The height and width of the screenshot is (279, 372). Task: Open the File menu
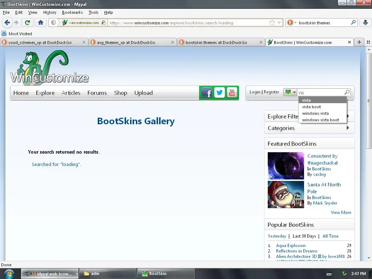(x=6, y=12)
